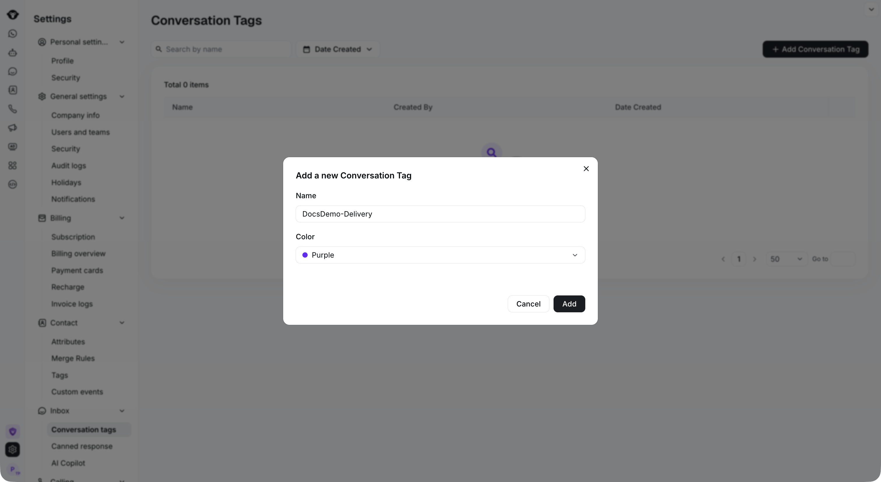Open Users and teams settings
This screenshot has height=482, width=881.
(80, 132)
